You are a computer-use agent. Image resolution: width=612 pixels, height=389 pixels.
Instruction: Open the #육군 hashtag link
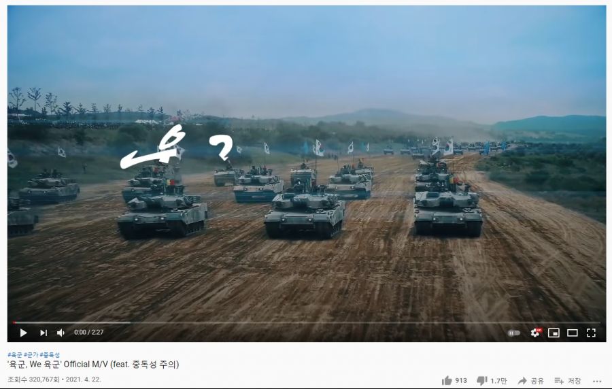pos(15,355)
